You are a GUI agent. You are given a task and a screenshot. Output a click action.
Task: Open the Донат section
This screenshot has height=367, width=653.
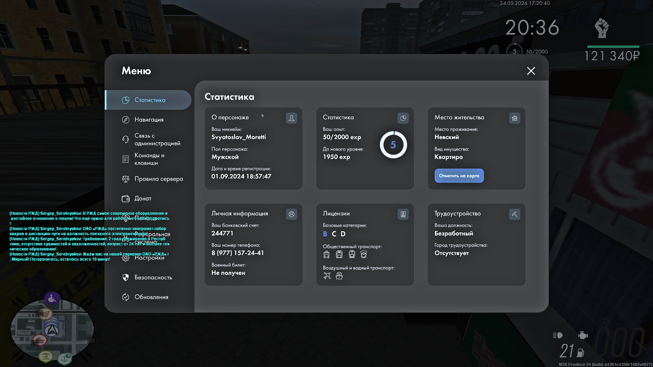148,198
